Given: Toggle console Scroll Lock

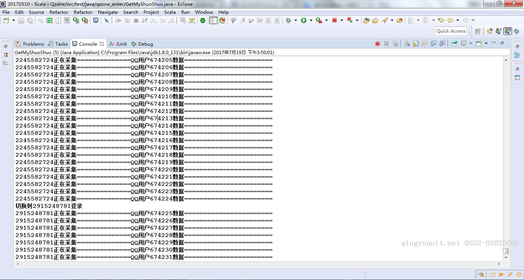Looking at the screenshot, I should [x=416, y=43].
